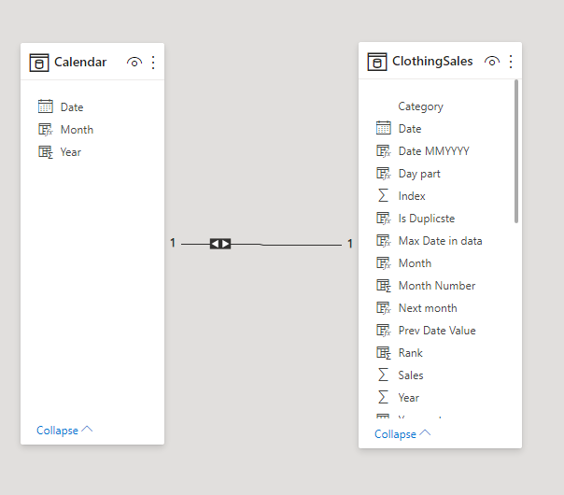Screen dimensions: 564x495
Task: Click the relationship cross-filter direction arrows
Action: tap(220, 244)
